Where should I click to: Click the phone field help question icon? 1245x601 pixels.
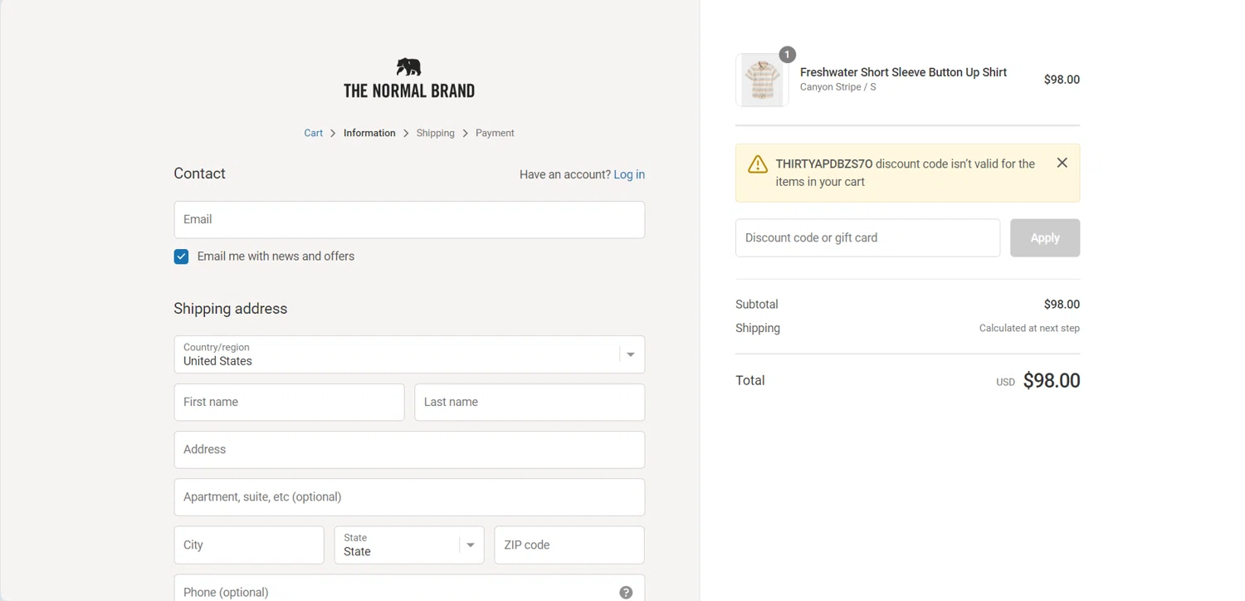(626, 592)
